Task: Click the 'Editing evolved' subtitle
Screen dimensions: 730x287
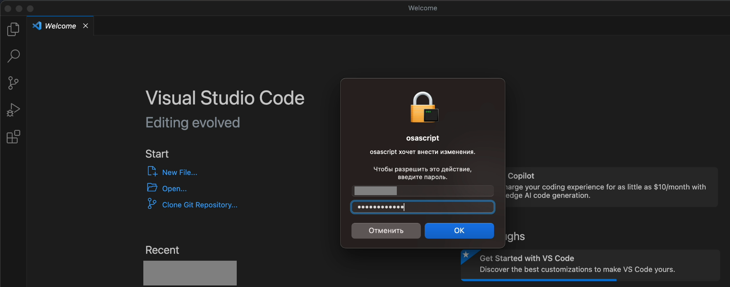Action: pyautogui.click(x=193, y=123)
